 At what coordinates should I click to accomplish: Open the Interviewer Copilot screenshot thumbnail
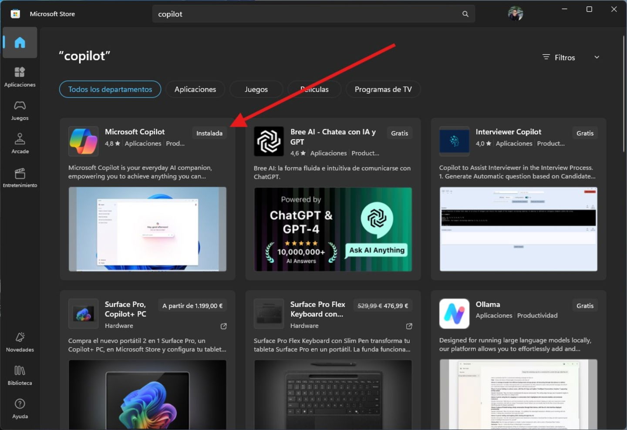click(x=519, y=229)
